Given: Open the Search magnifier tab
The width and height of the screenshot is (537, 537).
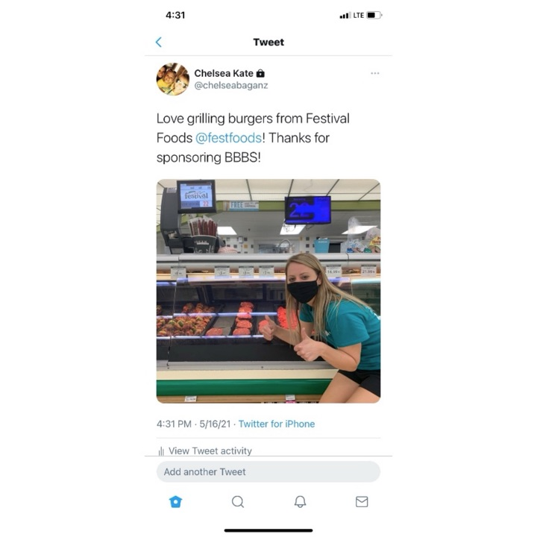Looking at the screenshot, I should coord(238,502).
